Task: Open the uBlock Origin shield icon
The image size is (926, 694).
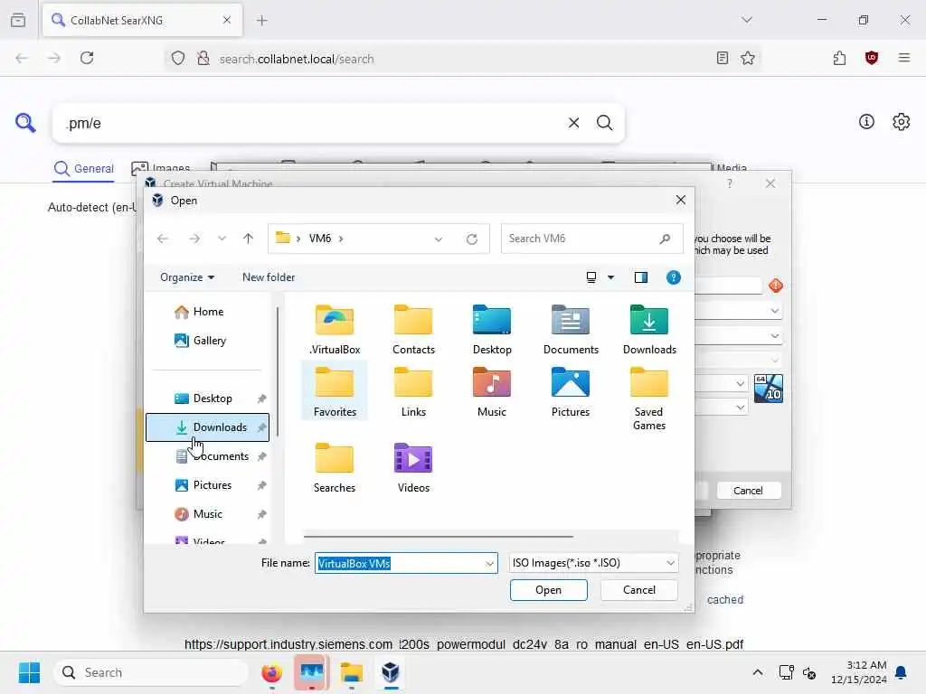Action: (x=871, y=58)
